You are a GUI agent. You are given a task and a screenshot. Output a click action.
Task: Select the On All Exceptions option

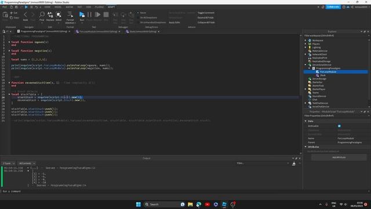pos(147,17)
